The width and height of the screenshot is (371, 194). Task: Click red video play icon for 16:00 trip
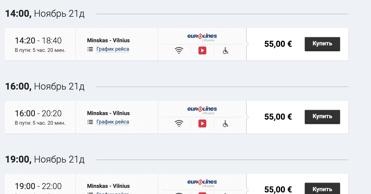click(x=202, y=124)
